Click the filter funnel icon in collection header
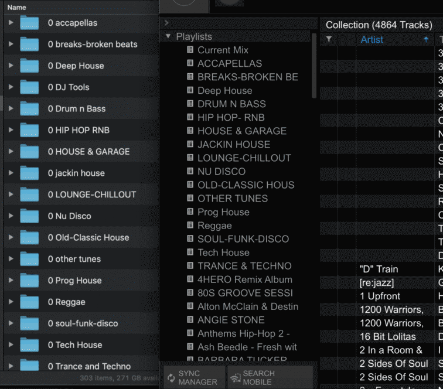Image resolution: width=443 pixels, height=389 pixels. click(x=329, y=39)
